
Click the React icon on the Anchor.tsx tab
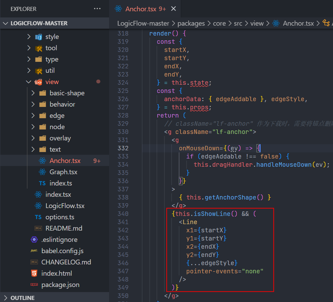[118, 9]
